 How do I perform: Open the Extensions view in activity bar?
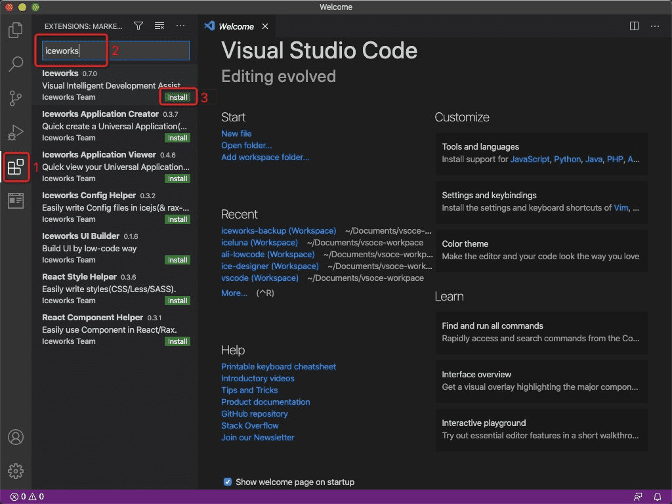(16, 167)
